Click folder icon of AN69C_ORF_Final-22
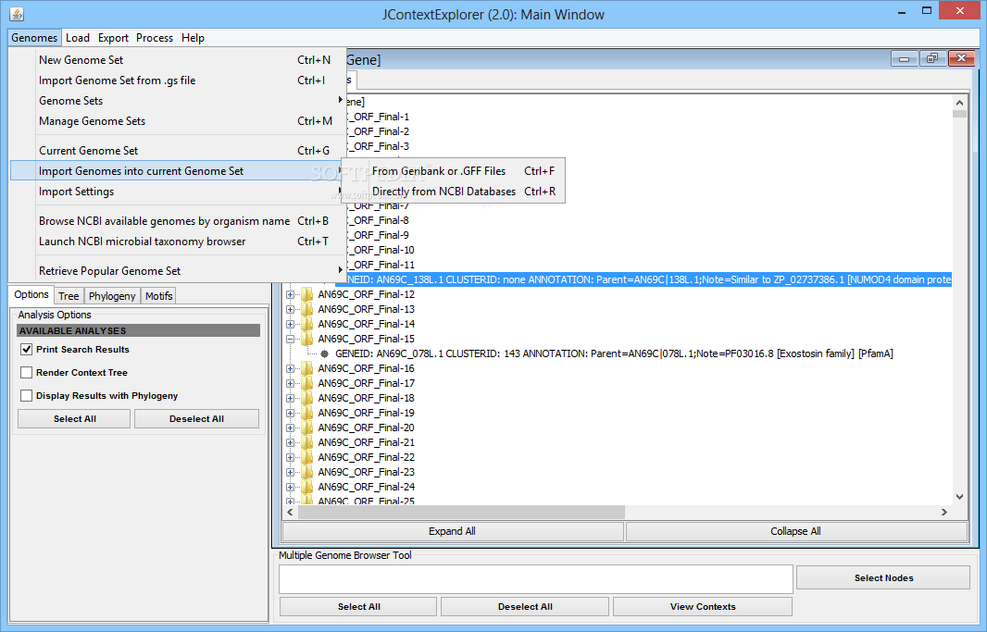987x632 pixels. [x=307, y=457]
